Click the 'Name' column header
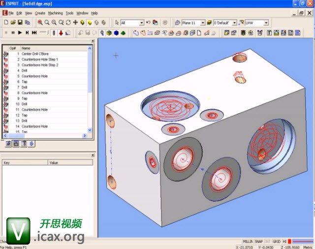The width and height of the screenshot is (315, 249). click(54, 48)
